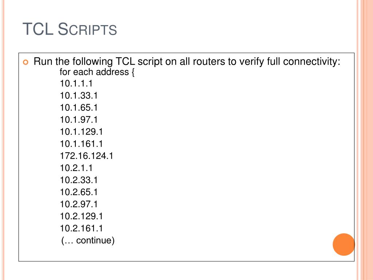
Task: Click the orange ring bullet point marker
Action: 25,62
